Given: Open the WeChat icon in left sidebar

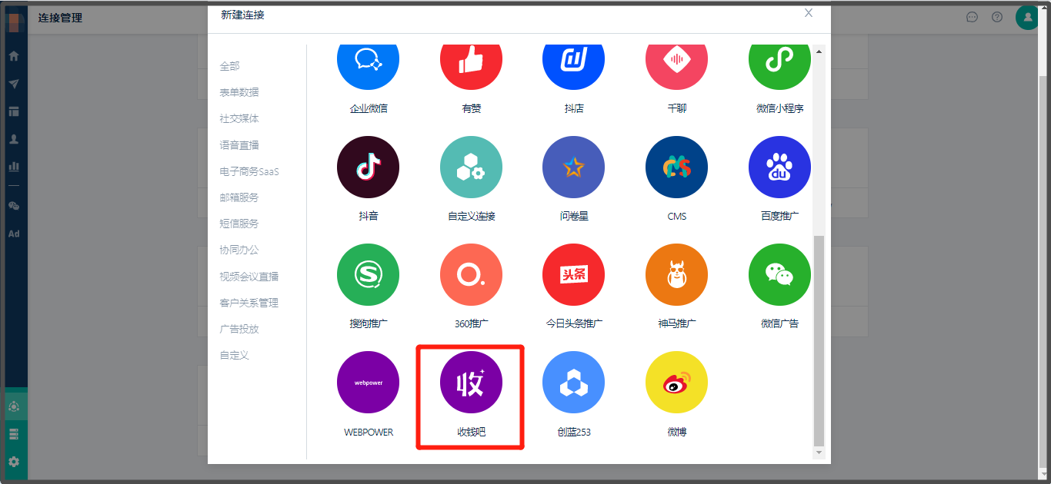Looking at the screenshot, I should coord(13,206).
